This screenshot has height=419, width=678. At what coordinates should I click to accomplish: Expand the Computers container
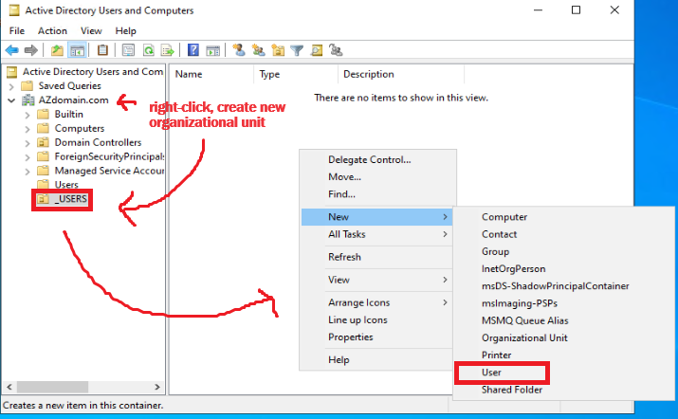27,129
